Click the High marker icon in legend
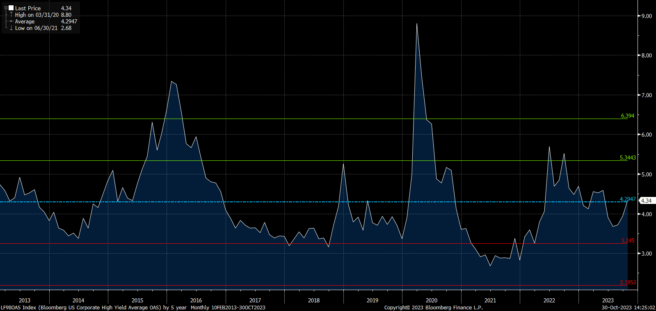Image resolution: width=656 pixels, height=311 pixels. (11, 15)
